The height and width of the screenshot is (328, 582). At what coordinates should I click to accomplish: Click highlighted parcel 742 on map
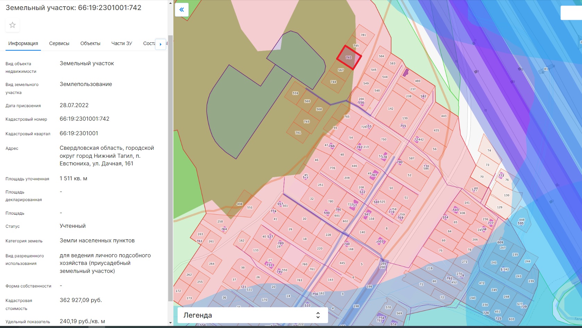349,58
